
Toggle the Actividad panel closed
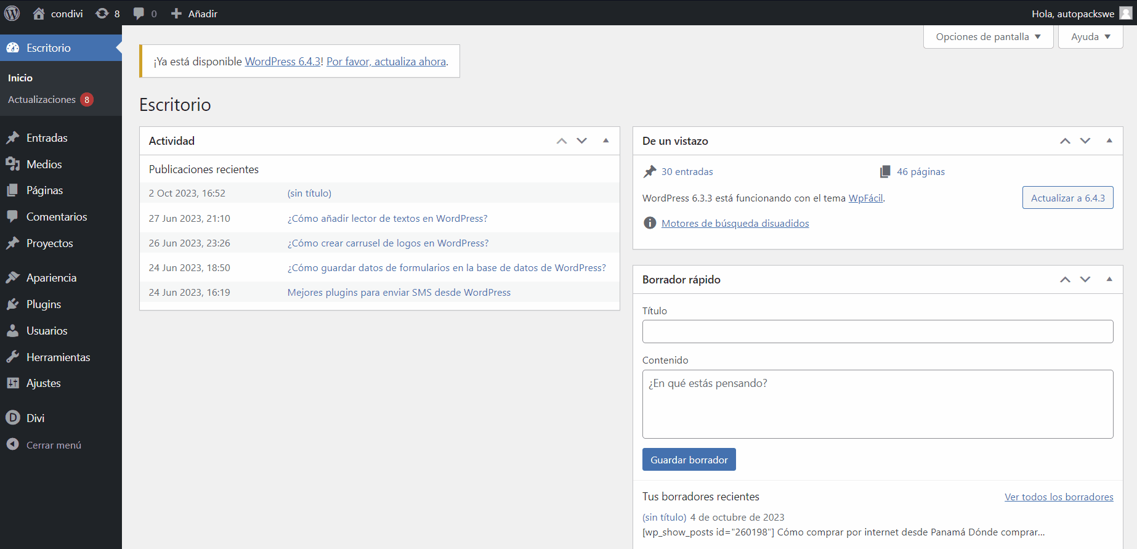[606, 141]
